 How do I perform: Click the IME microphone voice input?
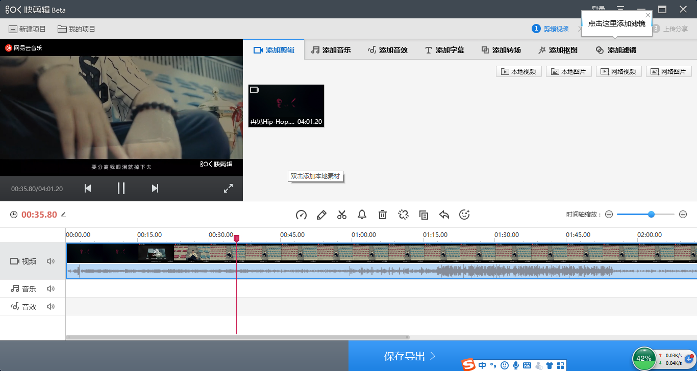[x=516, y=365]
